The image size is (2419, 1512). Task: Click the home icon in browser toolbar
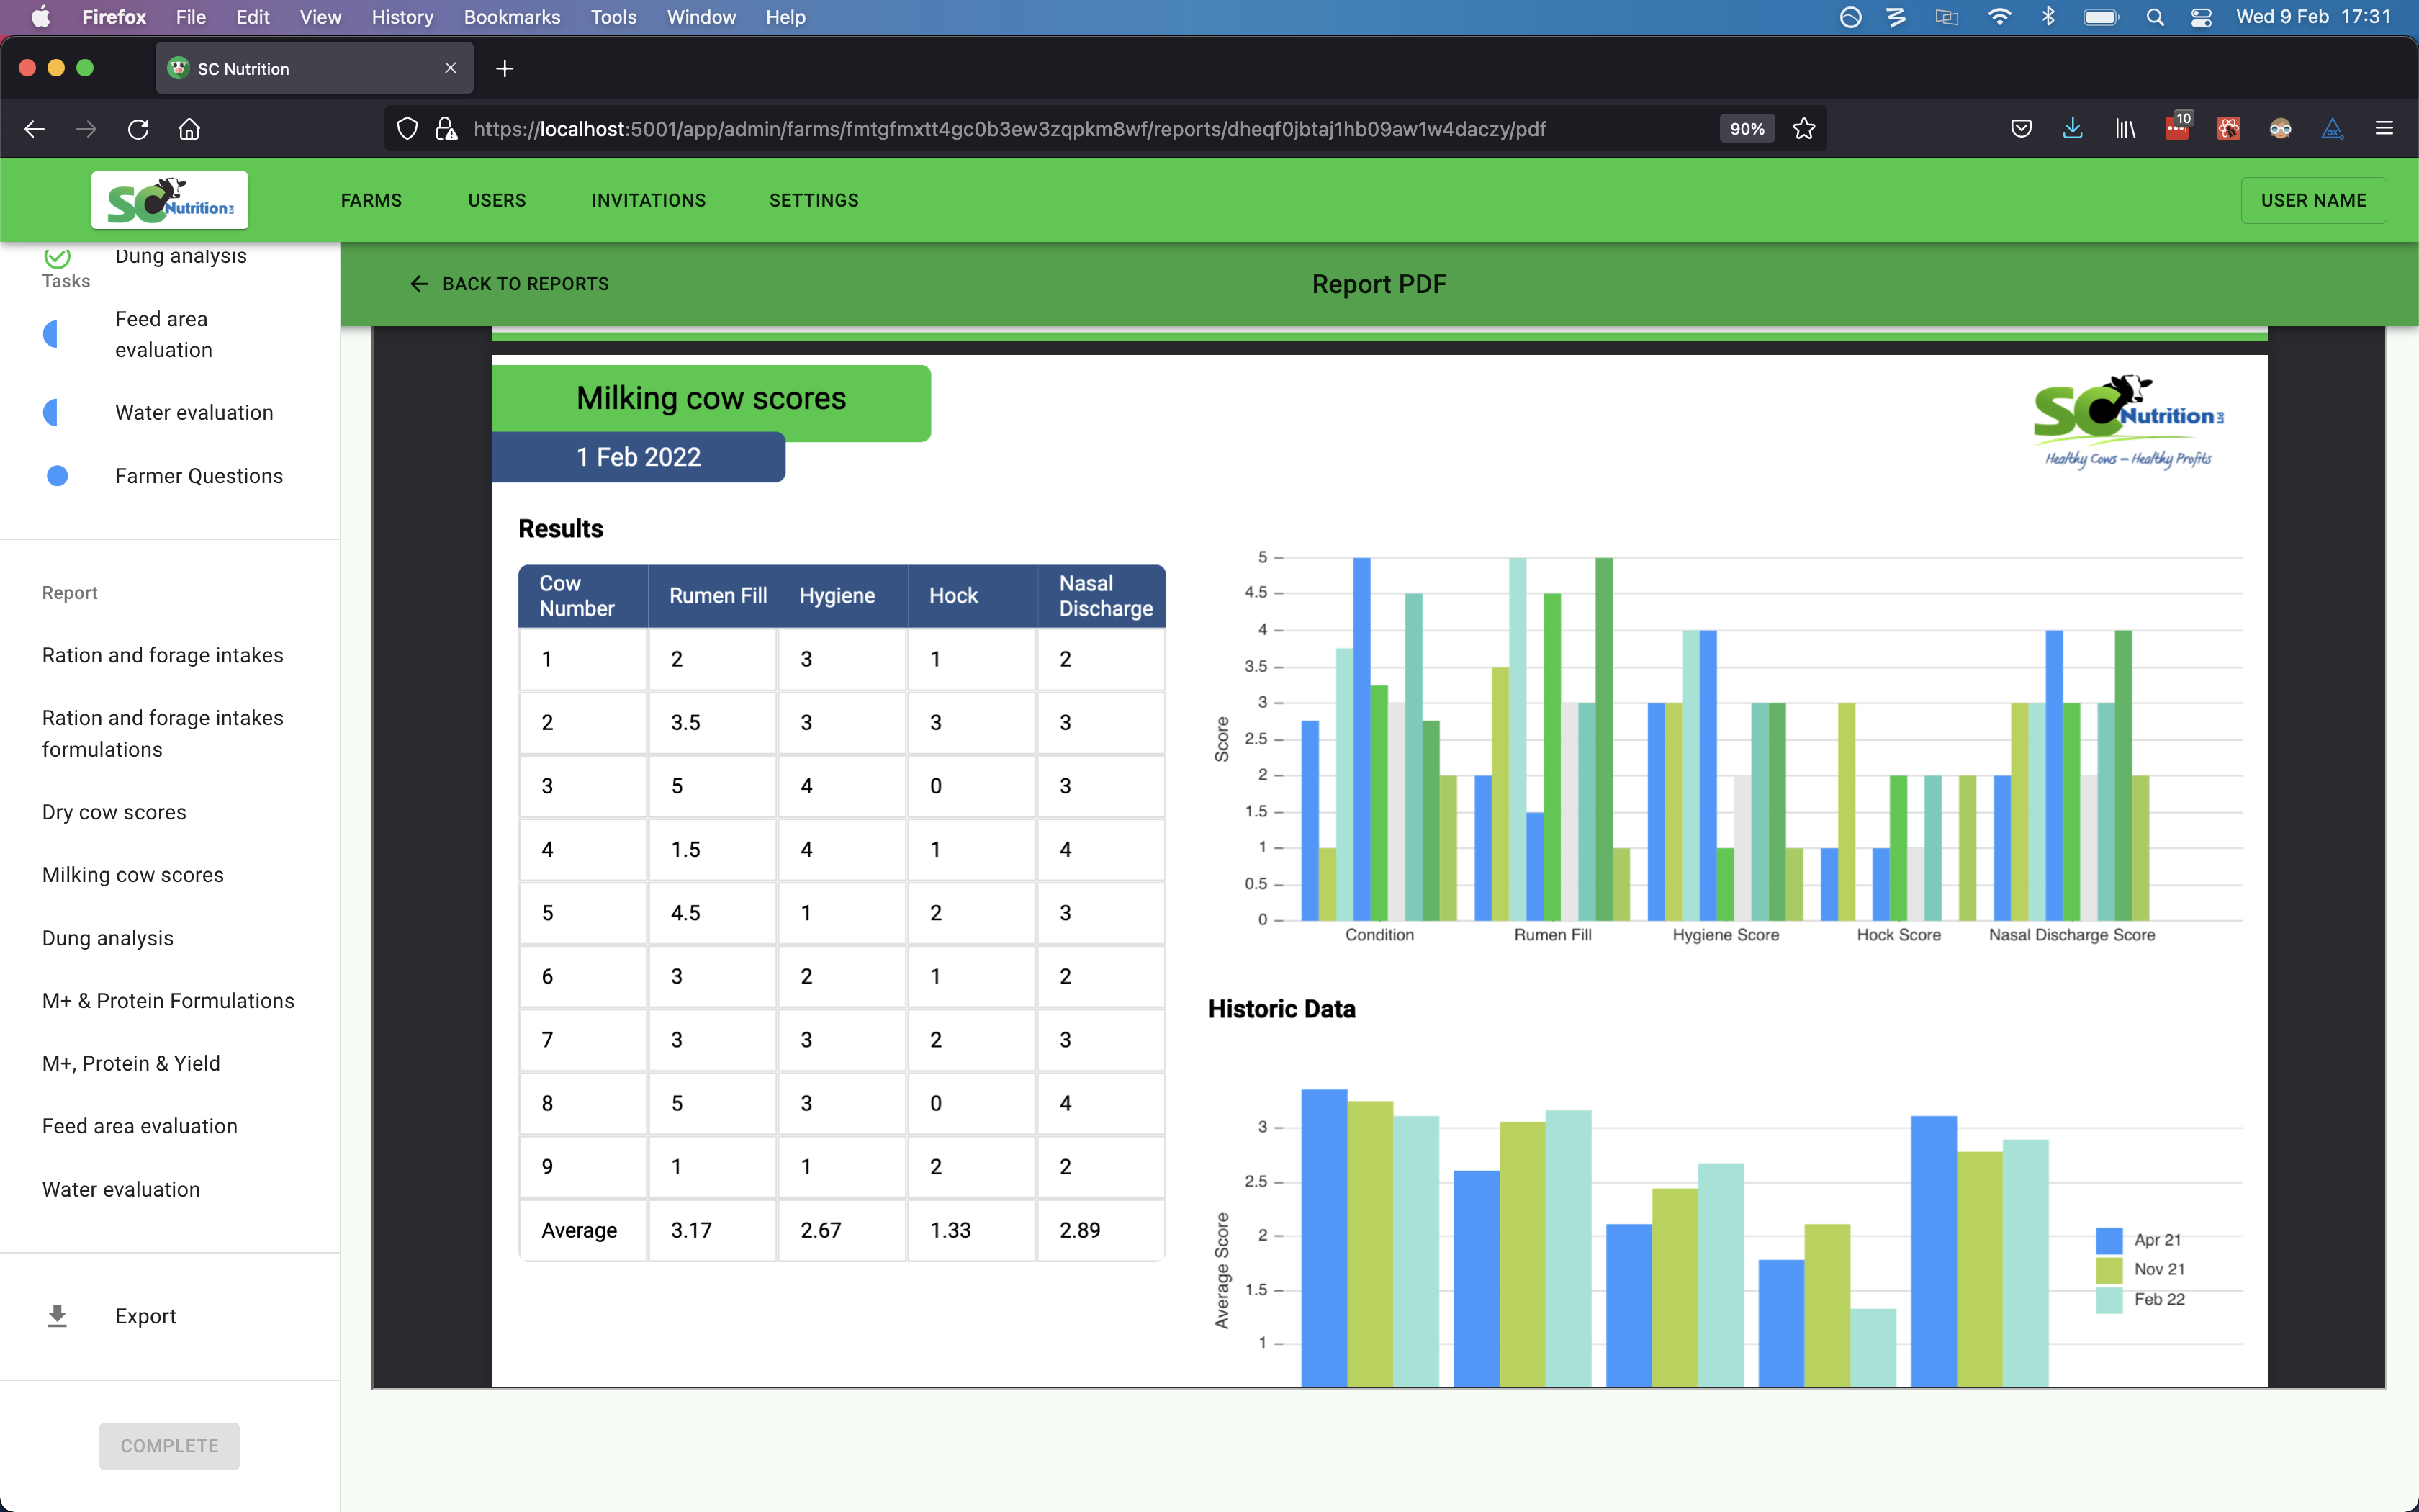point(190,129)
